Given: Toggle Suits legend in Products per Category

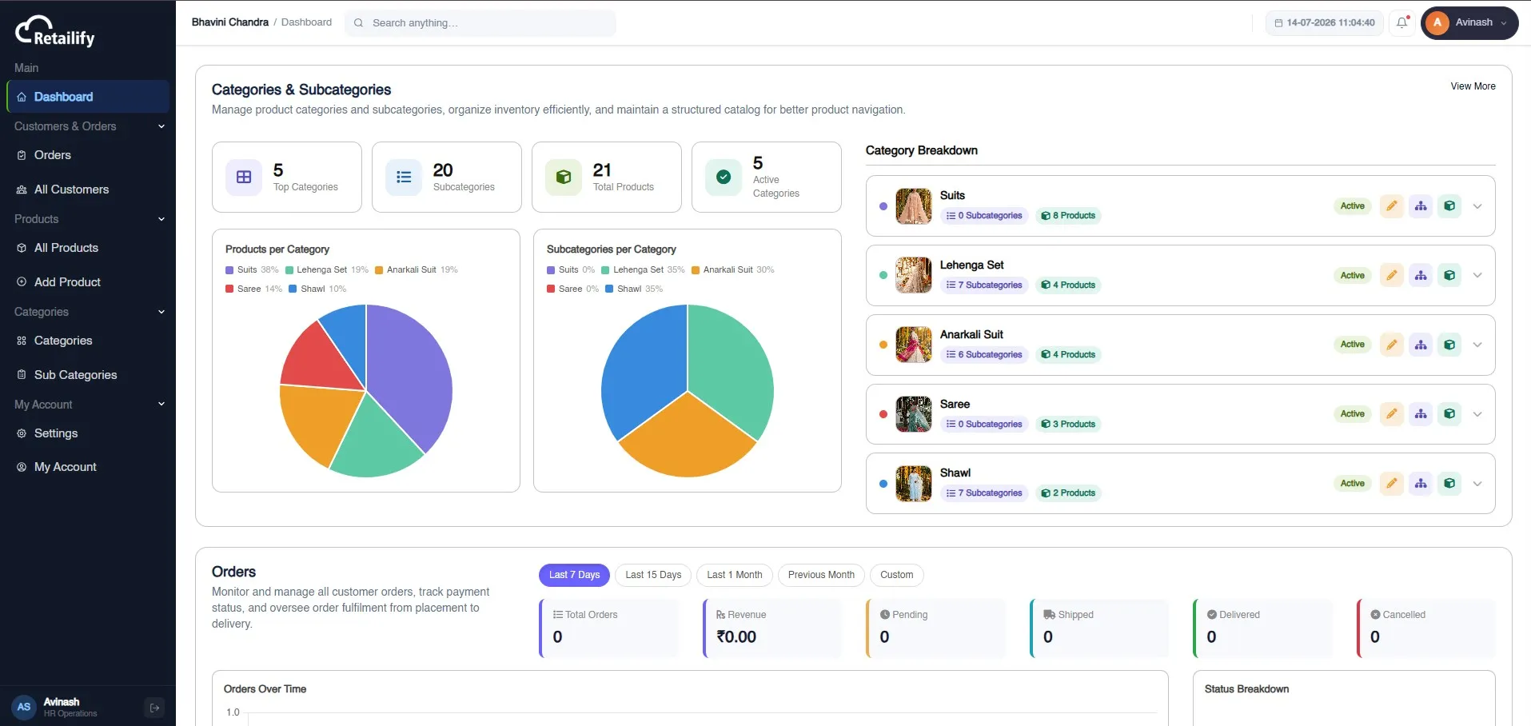Looking at the screenshot, I should pyautogui.click(x=252, y=269).
